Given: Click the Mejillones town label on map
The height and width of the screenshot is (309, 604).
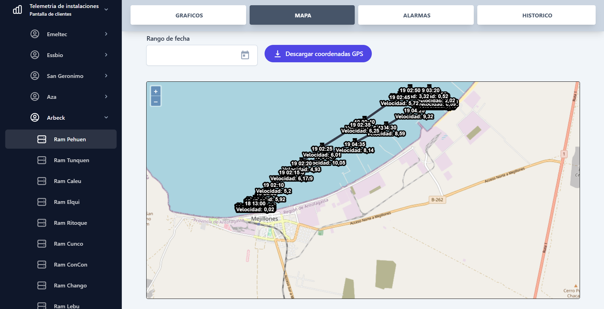Looking at the screenshot, I should click(x=265, y=219).
